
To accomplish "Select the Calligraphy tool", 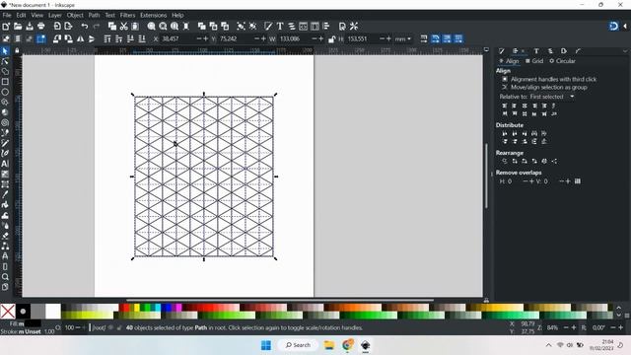I will pos(5,154).
